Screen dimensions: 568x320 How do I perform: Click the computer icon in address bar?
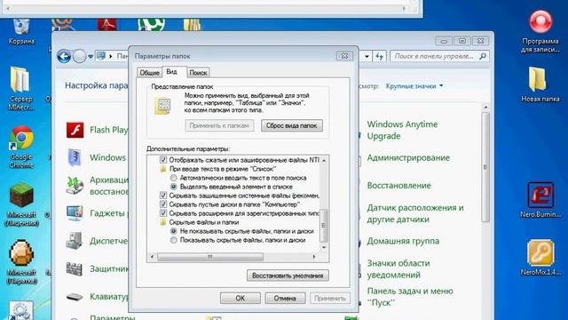pyautogui.click(x=101, y=56)
